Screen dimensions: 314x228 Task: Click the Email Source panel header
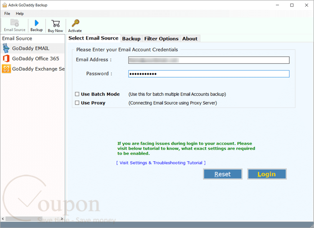(x=17, y=38)
